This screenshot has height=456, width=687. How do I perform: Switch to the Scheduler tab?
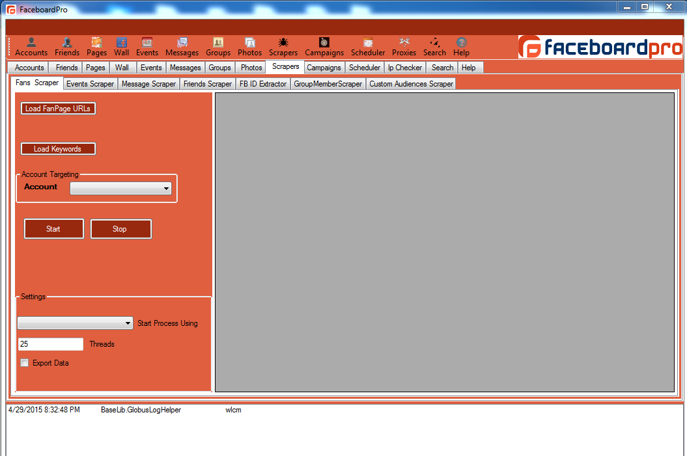tap(365, 68)
